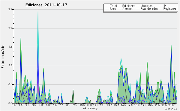Click the 12 h x-axis label
The height and width of the screenshot is (111, 180).
(x=96, y=105)
